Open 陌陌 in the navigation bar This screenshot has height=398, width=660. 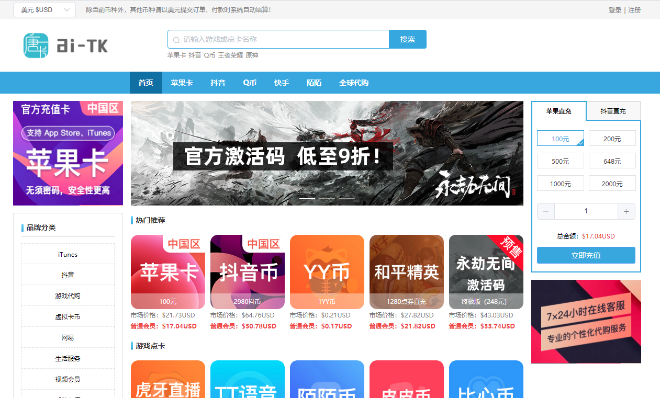pyautogui.click(x=314, y=83)
